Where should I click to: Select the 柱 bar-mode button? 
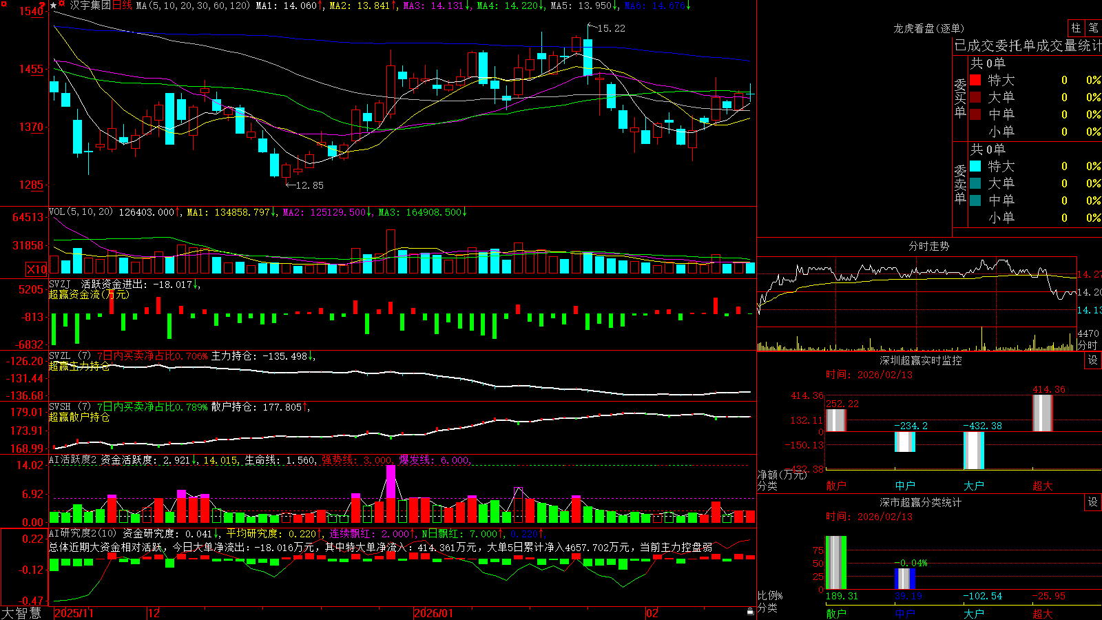[1076, 28]
